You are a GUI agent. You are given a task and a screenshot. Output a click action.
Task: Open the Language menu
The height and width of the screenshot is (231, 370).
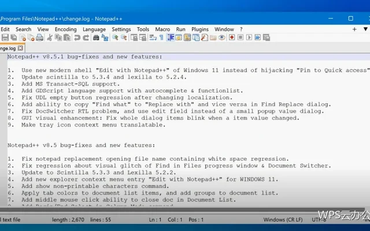click(x=94, y=29)
